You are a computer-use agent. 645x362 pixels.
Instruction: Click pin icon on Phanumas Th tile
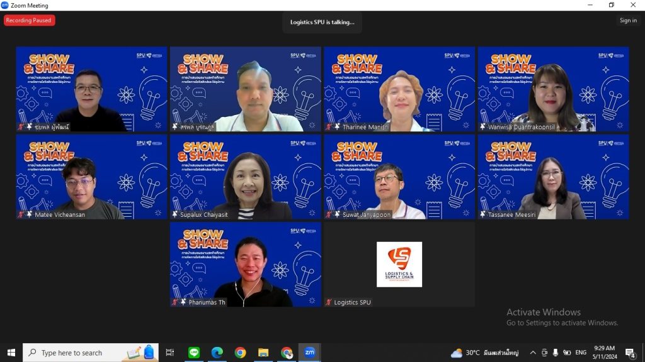click(183, 302)
